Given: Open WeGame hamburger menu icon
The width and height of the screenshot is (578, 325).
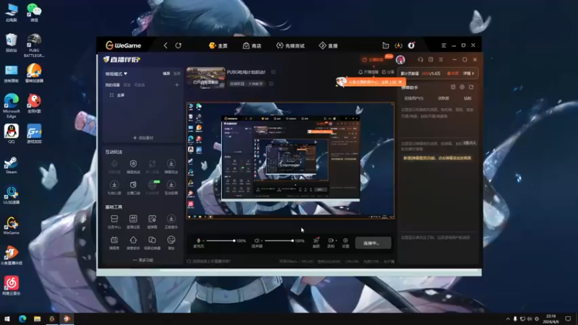Looking at the screenshot, I should click(x=444, y=45).
